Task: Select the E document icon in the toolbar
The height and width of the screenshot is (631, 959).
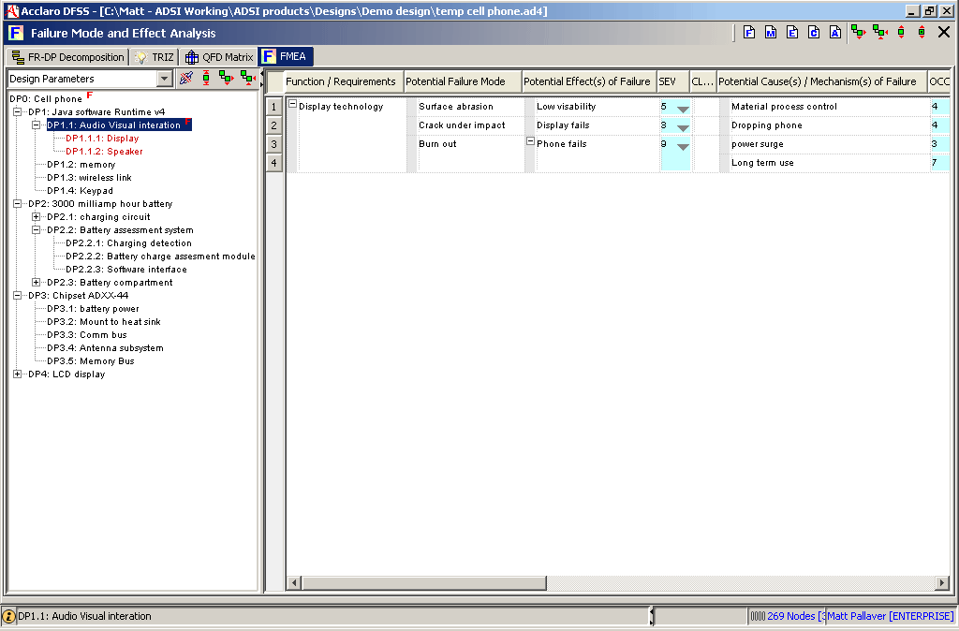Action: click(792, 31)
